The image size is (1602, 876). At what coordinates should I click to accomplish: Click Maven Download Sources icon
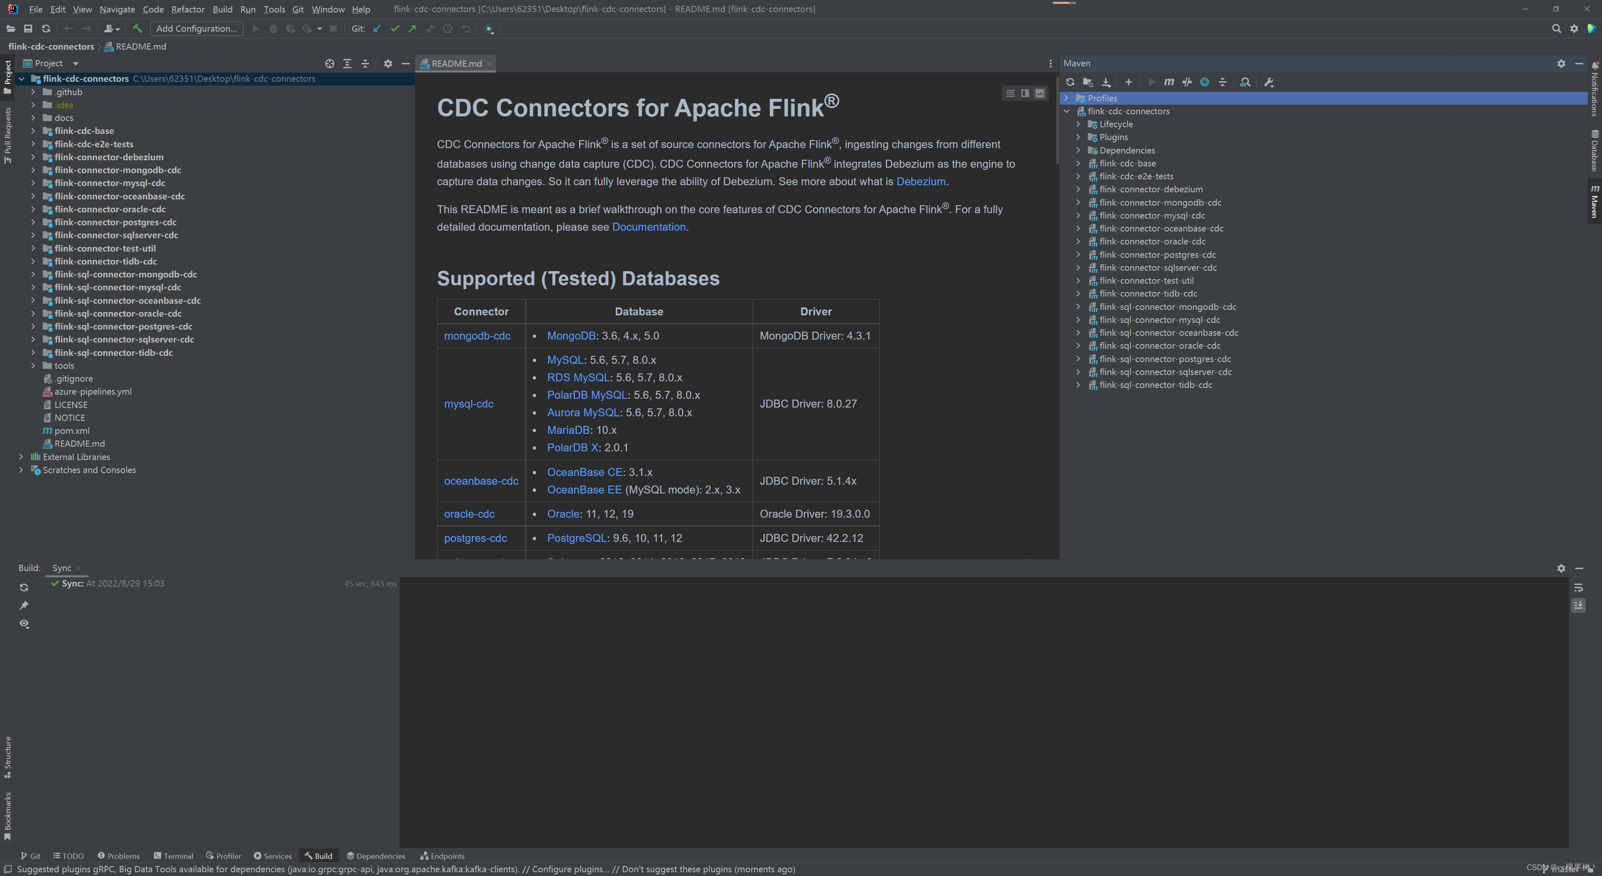click(1106, 82)
